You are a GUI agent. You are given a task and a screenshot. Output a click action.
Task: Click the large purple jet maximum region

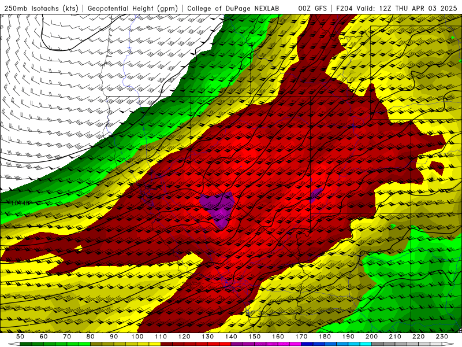point(218,208)
